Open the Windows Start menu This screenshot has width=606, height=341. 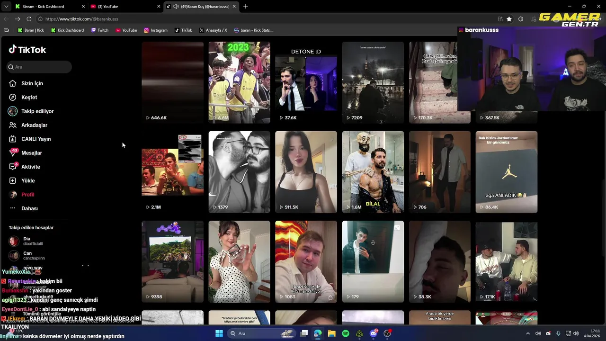219,333
